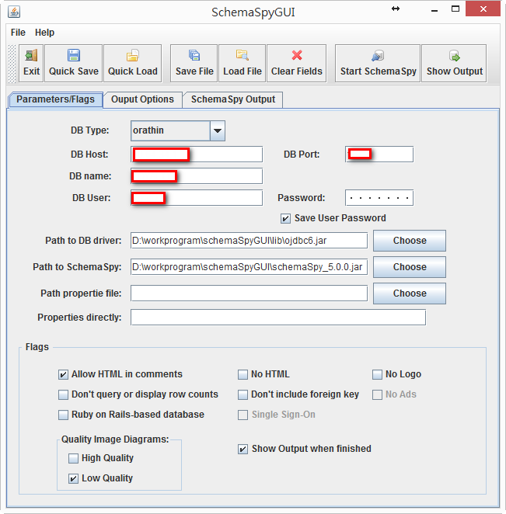Click the Path propertie file field
506x514 pixels.
click(x=249, y=293)
